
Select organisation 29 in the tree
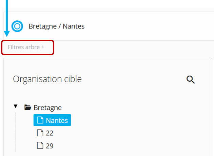tap(50, 146)
